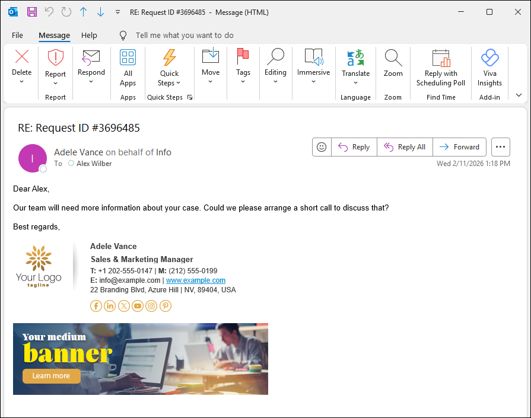
Task: Expand the Report dropdown arrow
Action: point(56,83)
